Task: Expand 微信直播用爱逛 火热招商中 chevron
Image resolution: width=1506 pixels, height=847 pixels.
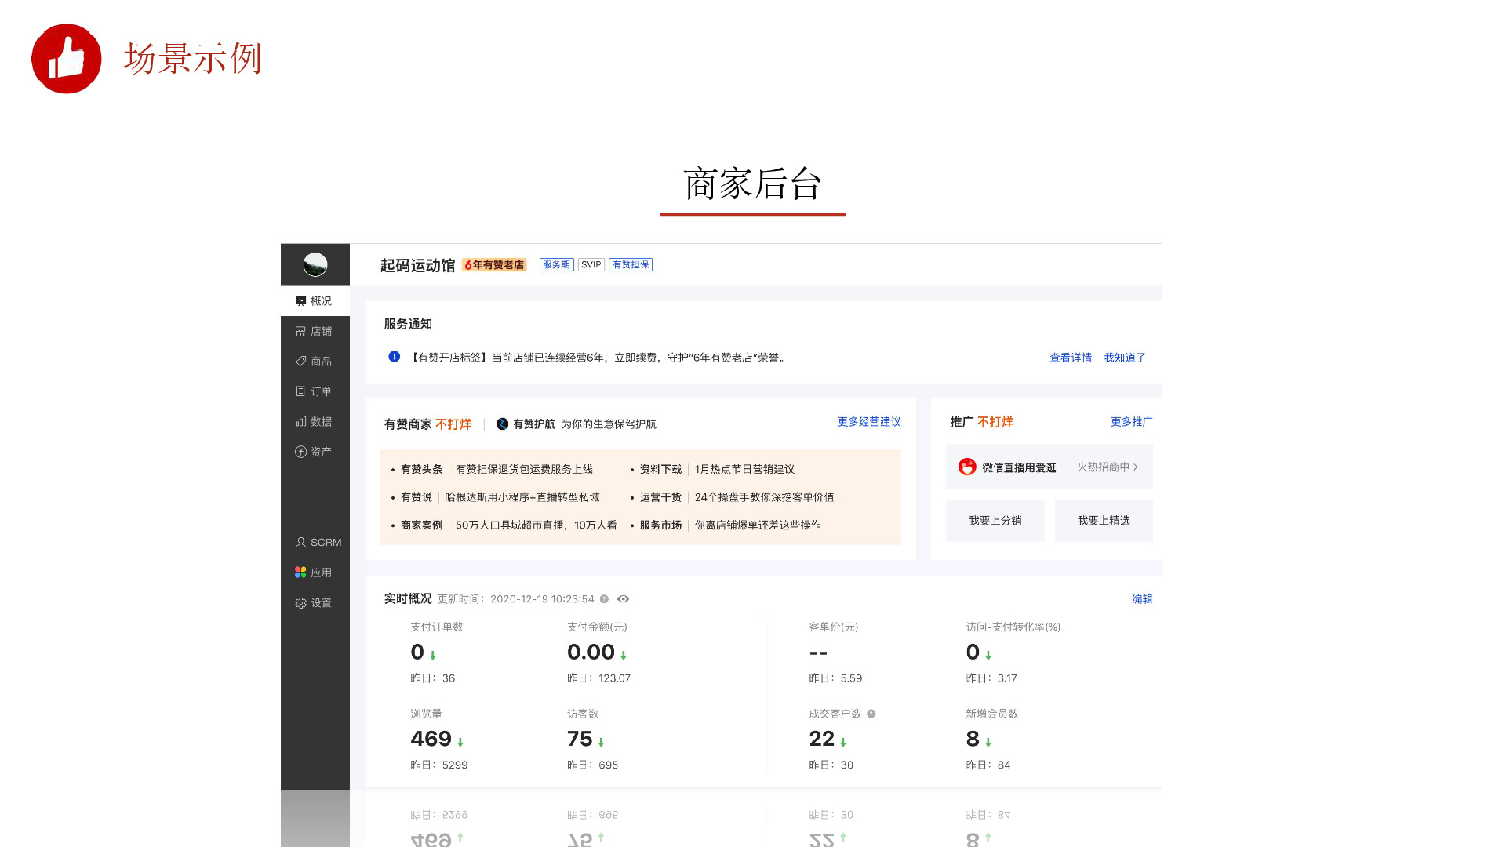Action: pos(1135,467)
